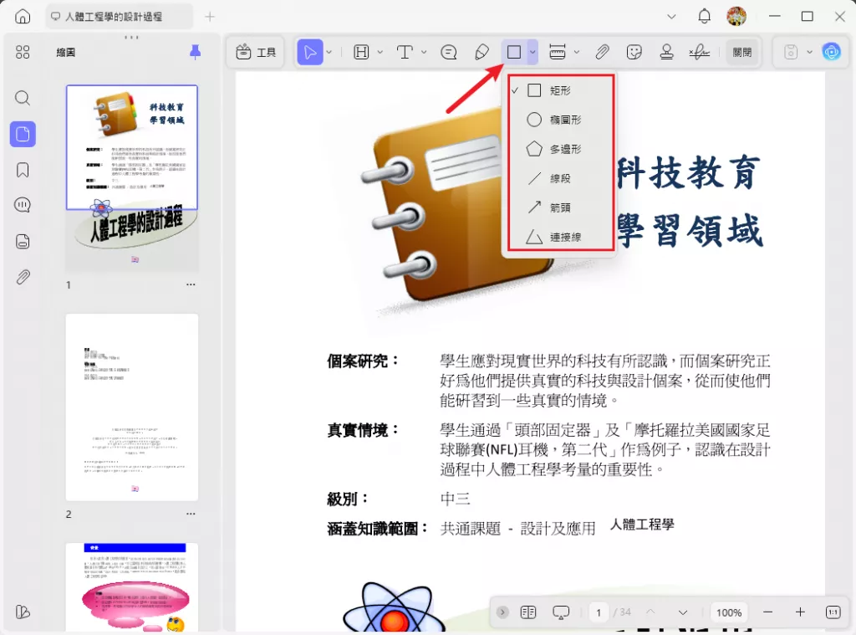856x635 pixels.
Task: Click the 100% zoom level control
Action: click(x=728, y=612)
